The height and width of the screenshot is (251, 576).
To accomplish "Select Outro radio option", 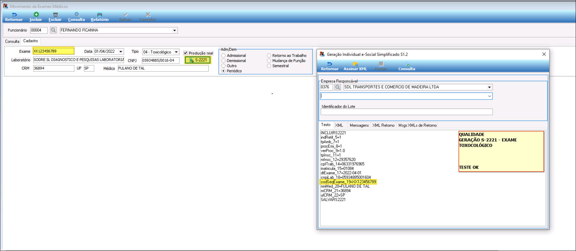I will (x=224, y=66).
